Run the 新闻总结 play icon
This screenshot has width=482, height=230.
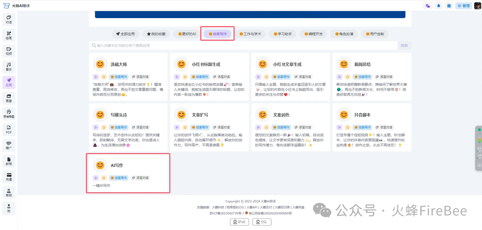click(x=339, y=77)
